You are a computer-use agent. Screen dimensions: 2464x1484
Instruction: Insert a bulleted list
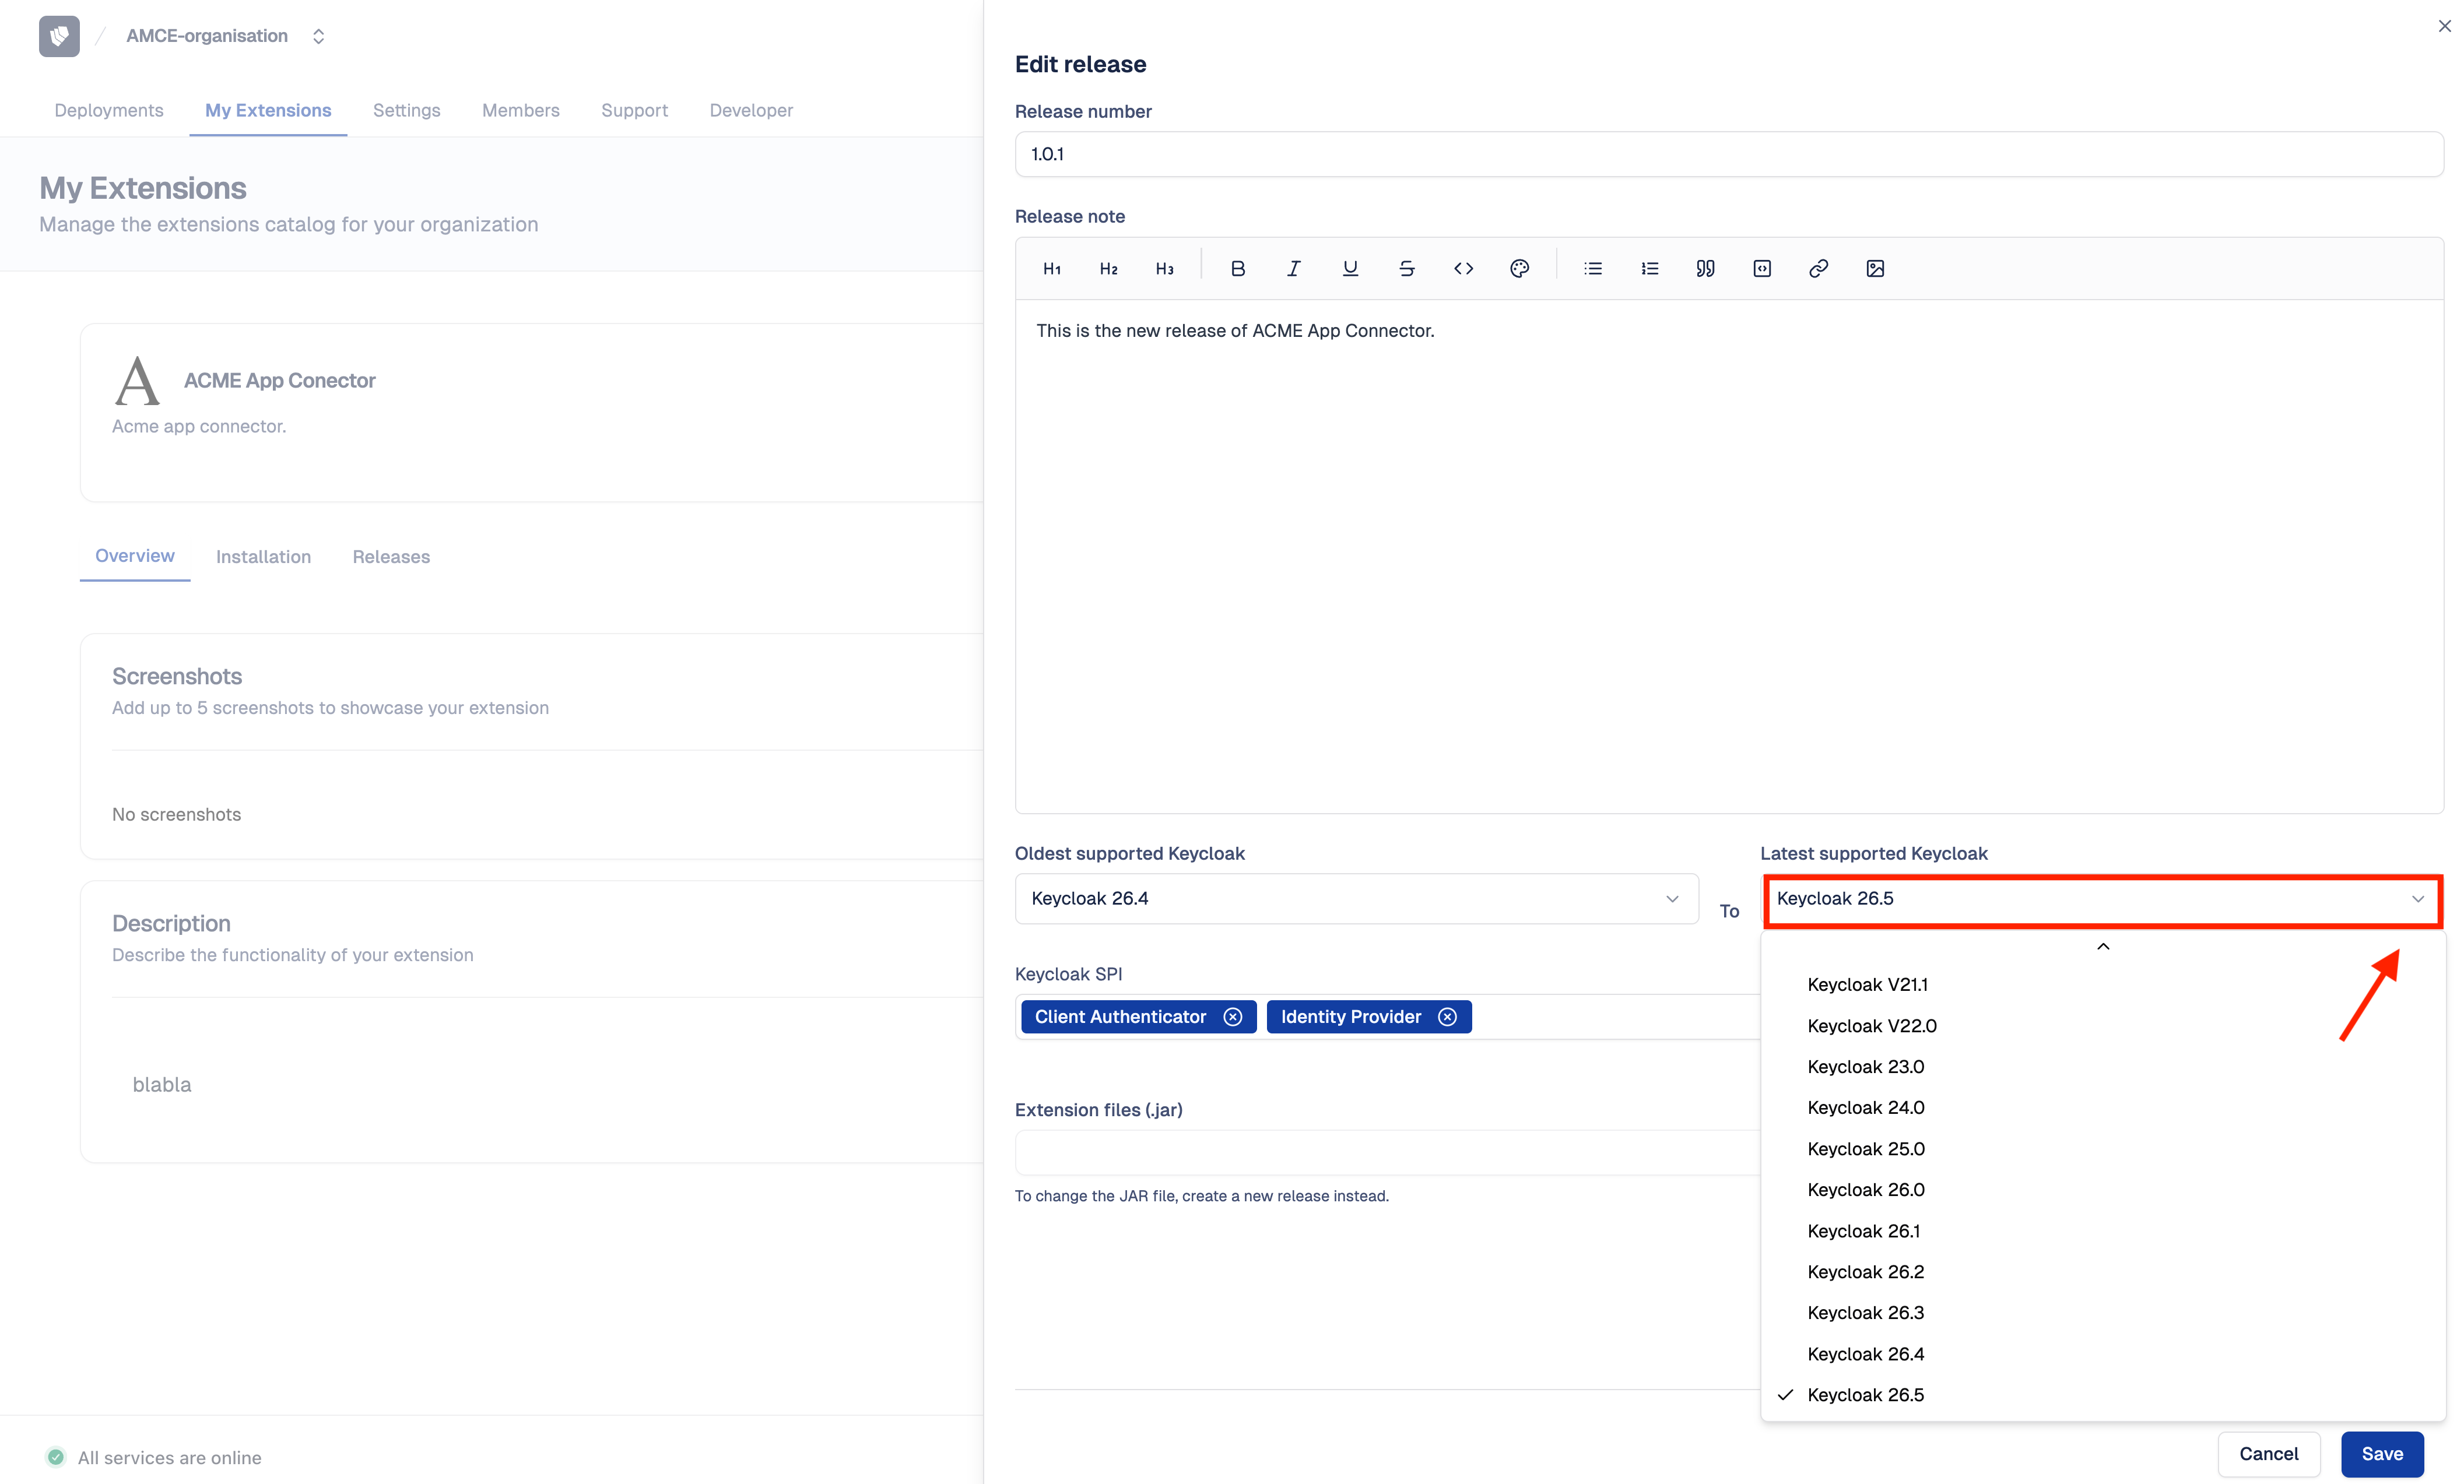(1593, 268)
